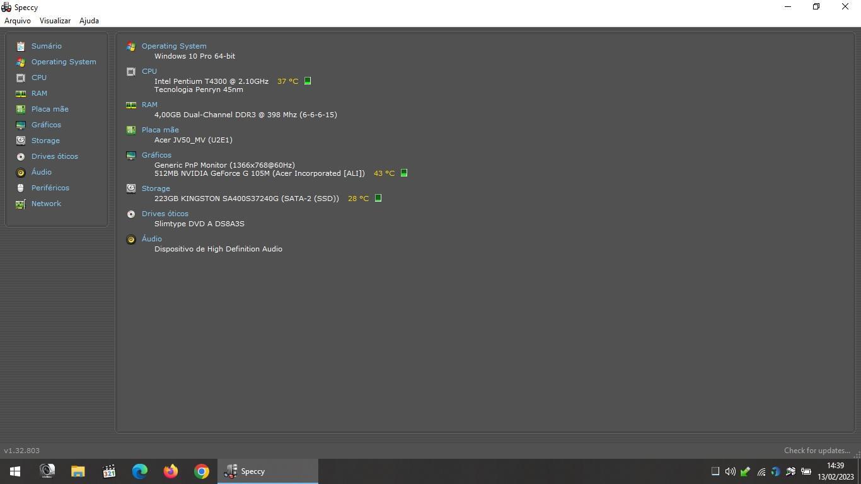Click the Tecnologia Penryn 45nm text
The image size is (861, 484).
tap(199, 89)
